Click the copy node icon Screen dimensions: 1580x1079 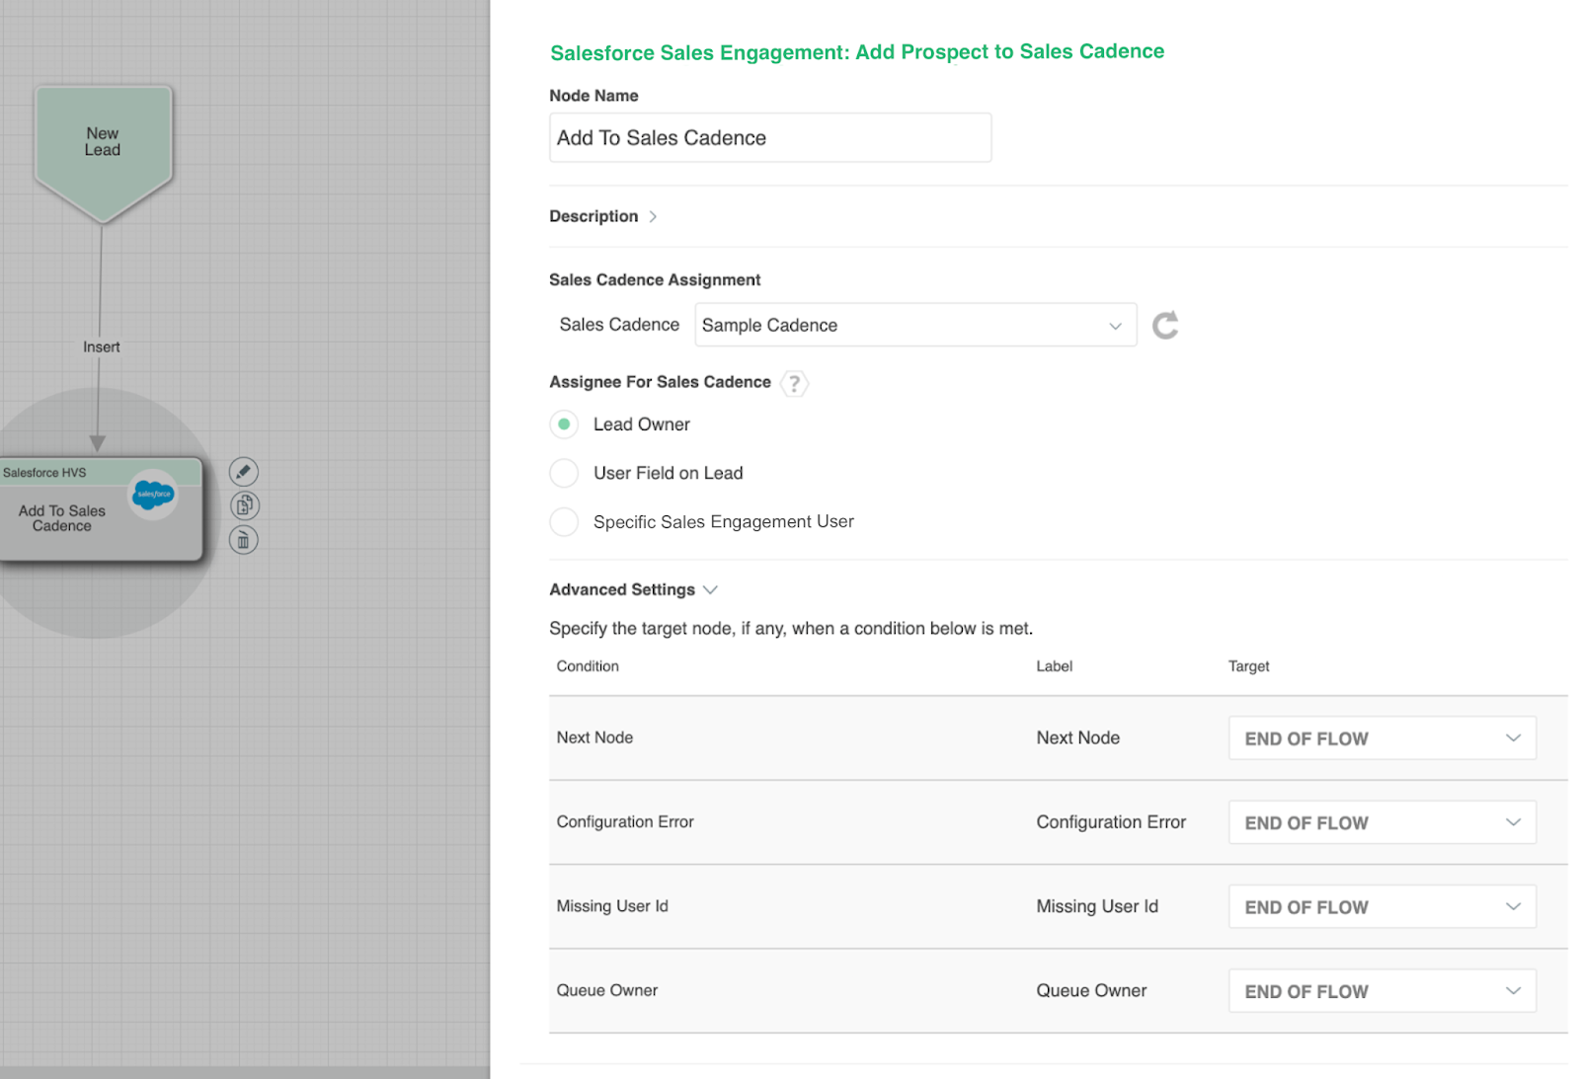click(x=243, y=505)
